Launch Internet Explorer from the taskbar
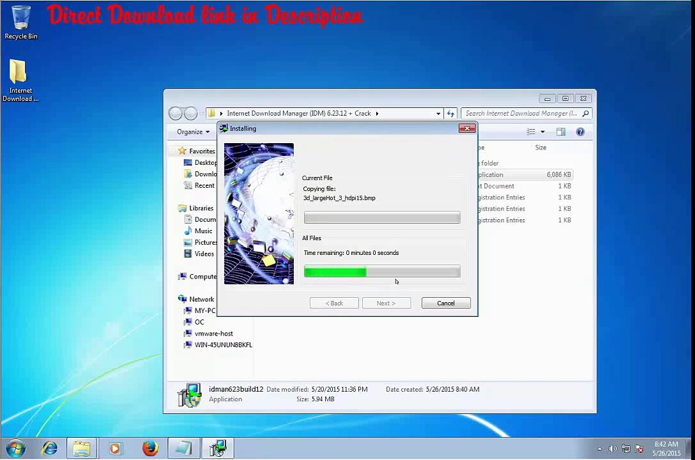695x460 pixels. 49,448
